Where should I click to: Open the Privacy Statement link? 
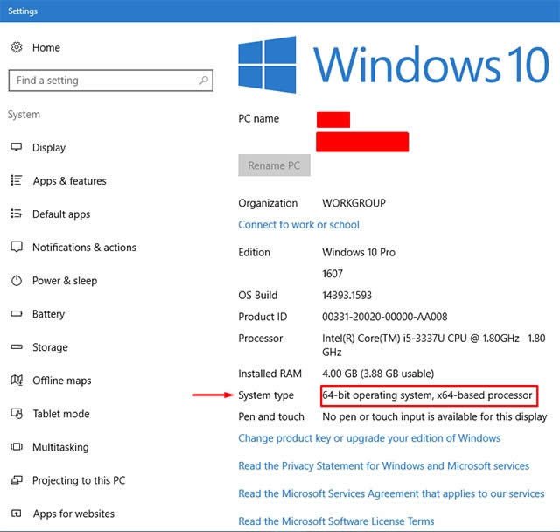click(383, 466)
